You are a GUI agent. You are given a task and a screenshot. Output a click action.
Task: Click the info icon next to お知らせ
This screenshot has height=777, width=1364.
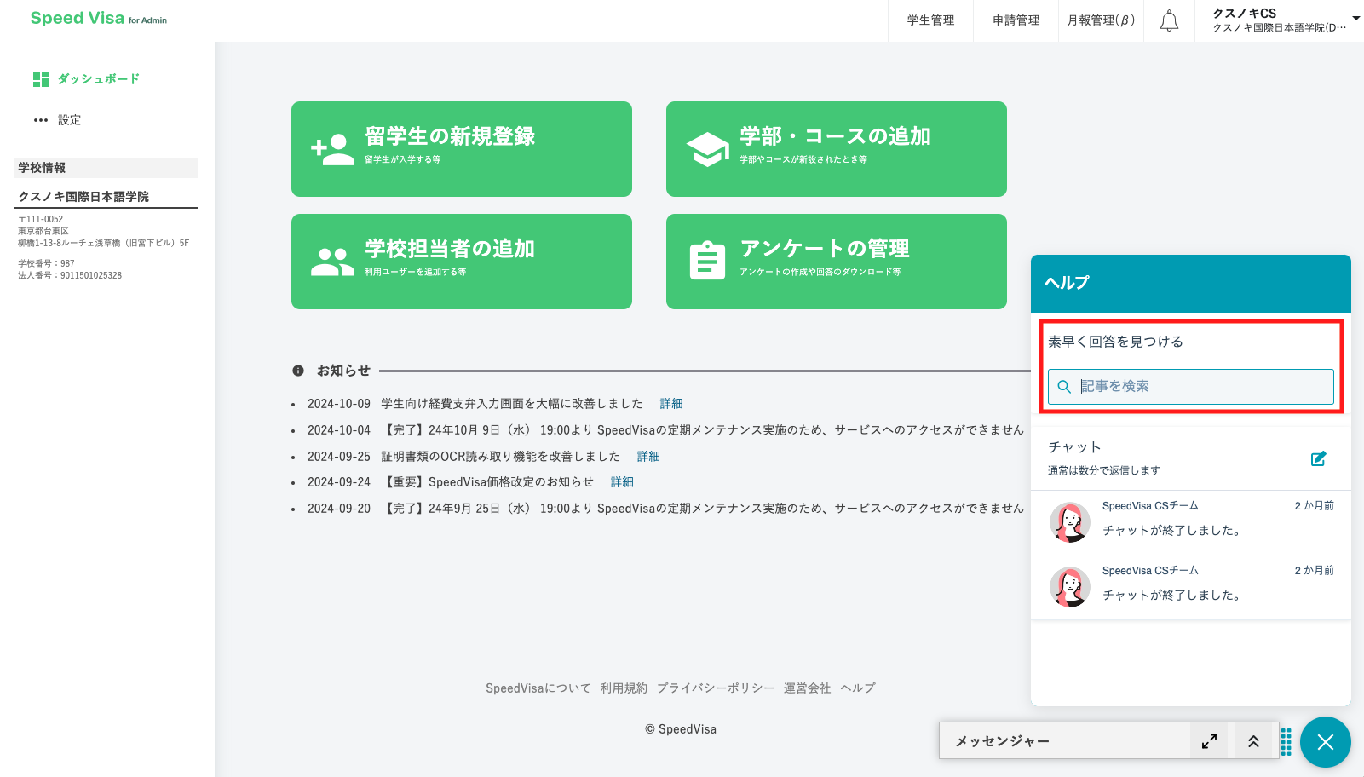pyautogui.click(x=298, y=371)
